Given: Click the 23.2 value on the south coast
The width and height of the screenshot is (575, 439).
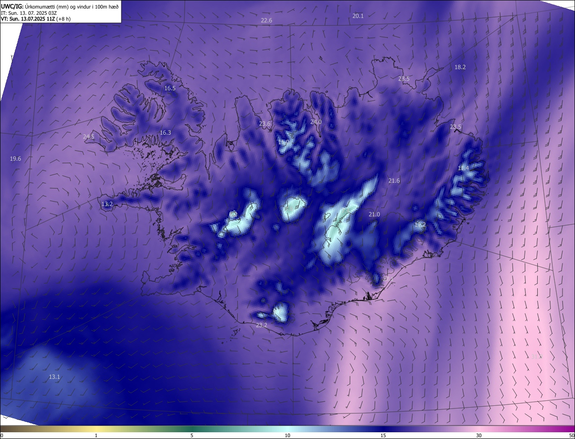Looking at the screenshot, I should pyautogui.click(x=261, y=325).
